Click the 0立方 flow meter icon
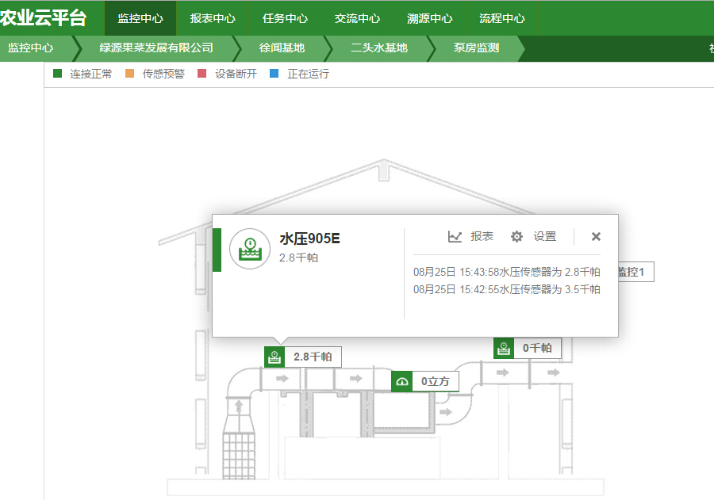Viewport: 714px width, 500px height. coord(403,381)
